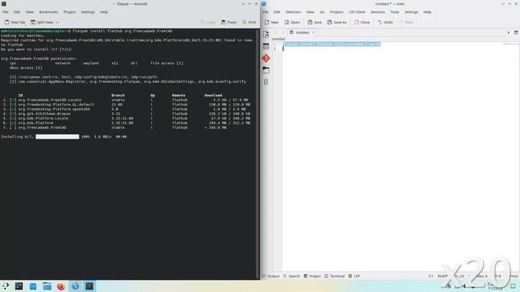Screen dimensions: 520x292
Task: Launch Firefox from taskbar
Action: pos(61,286)
